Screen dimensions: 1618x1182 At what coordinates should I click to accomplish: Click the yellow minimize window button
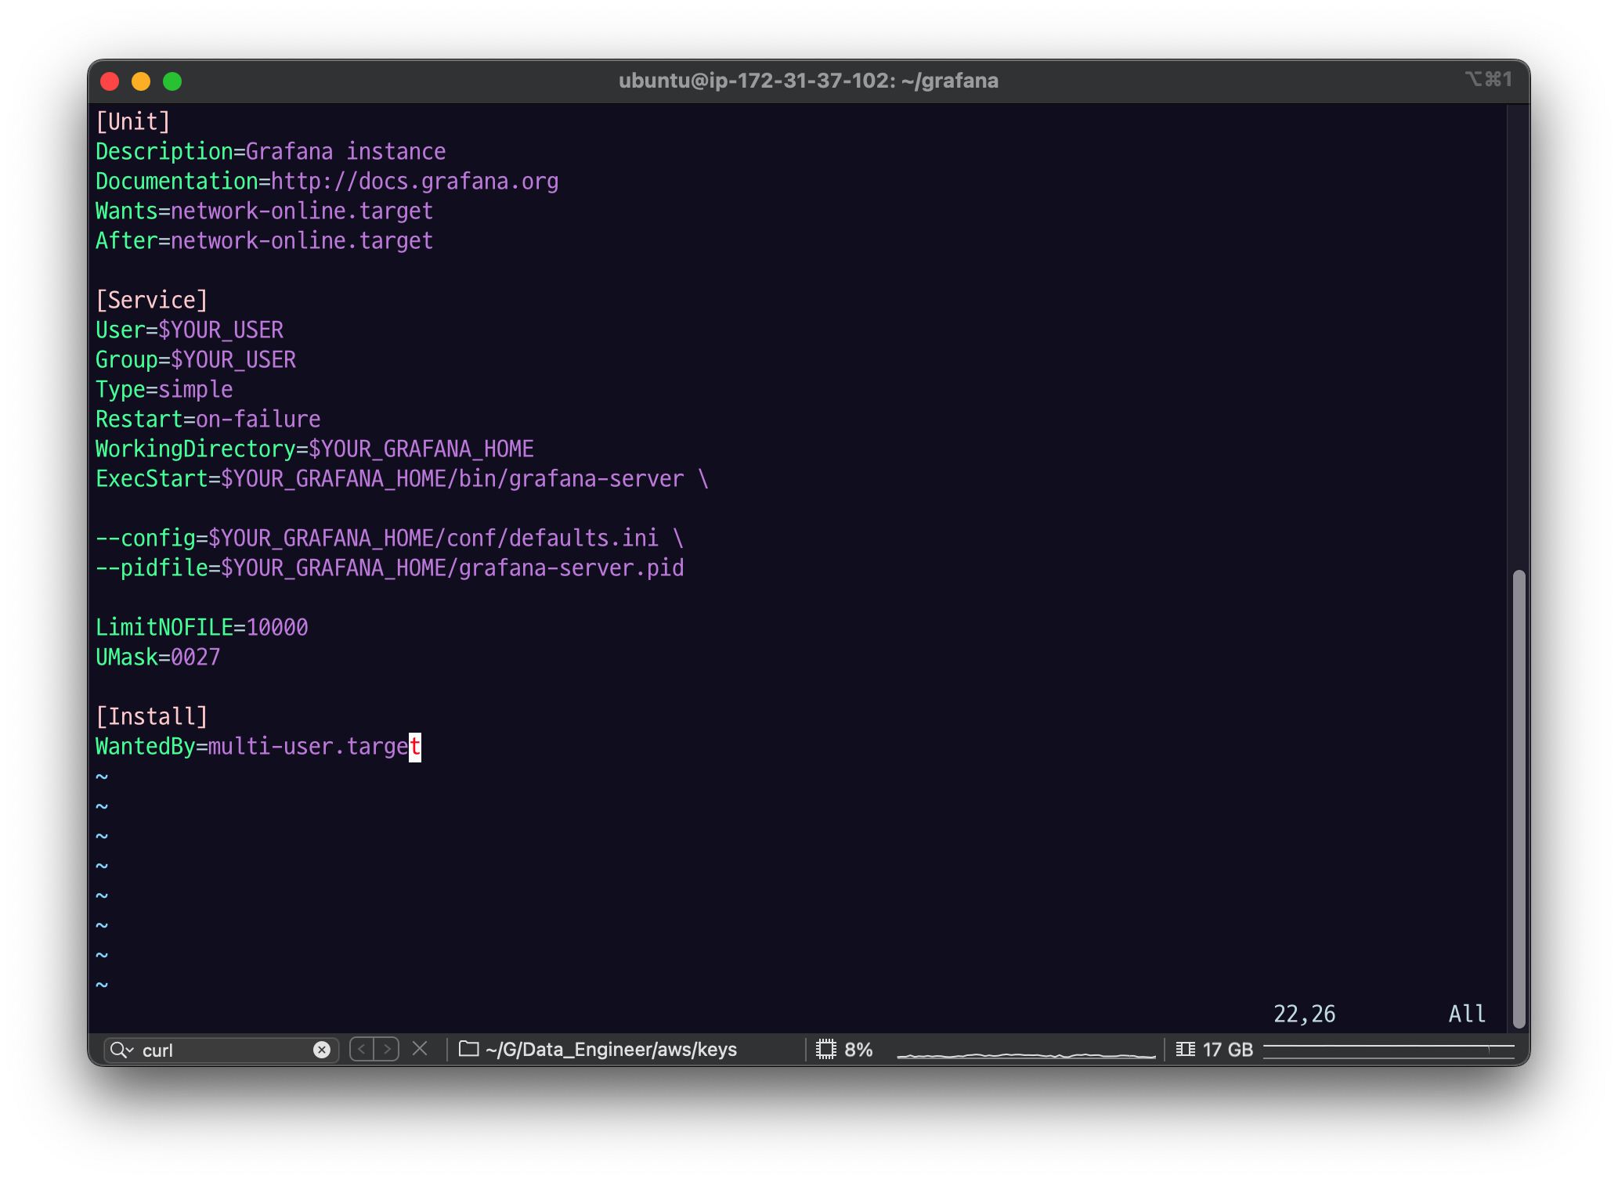click(x=141, y=81)
